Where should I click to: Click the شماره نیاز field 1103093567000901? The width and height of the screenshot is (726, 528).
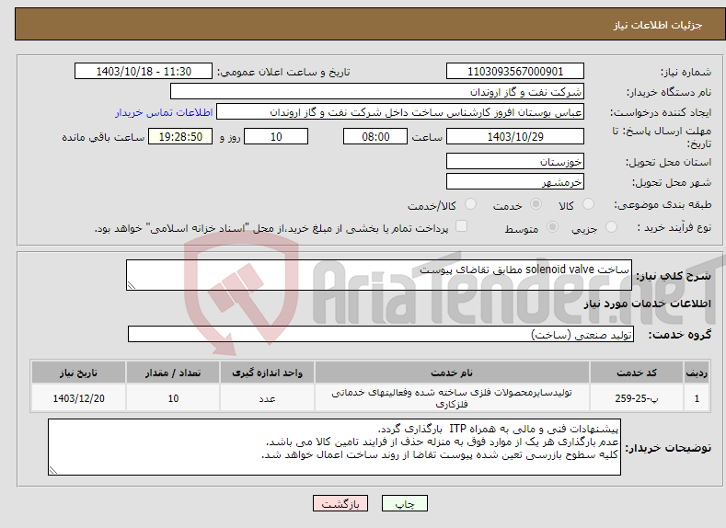coord(515,71)
